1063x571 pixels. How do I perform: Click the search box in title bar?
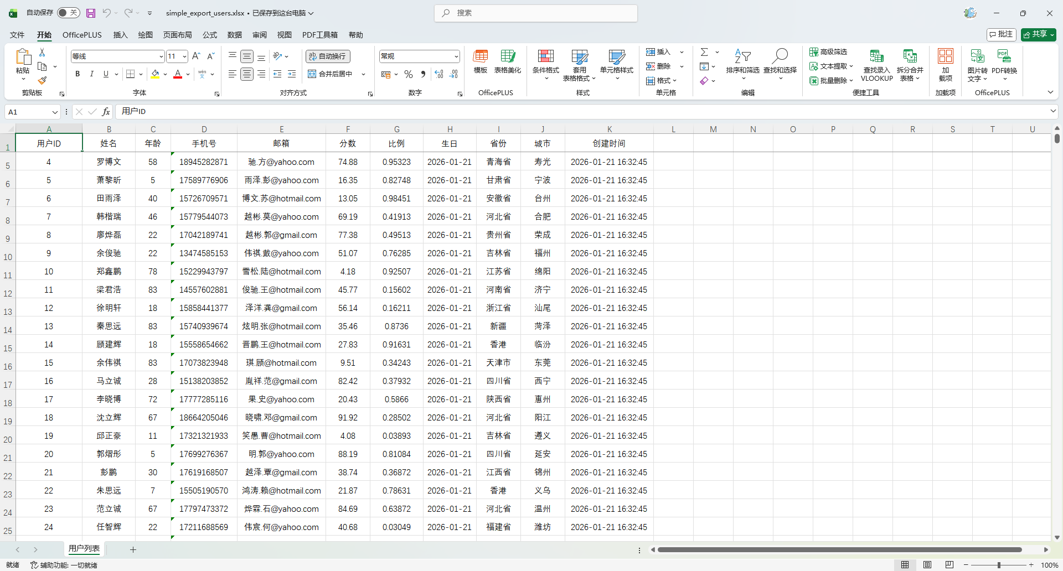pyautogui.click(x=536, y=13)
